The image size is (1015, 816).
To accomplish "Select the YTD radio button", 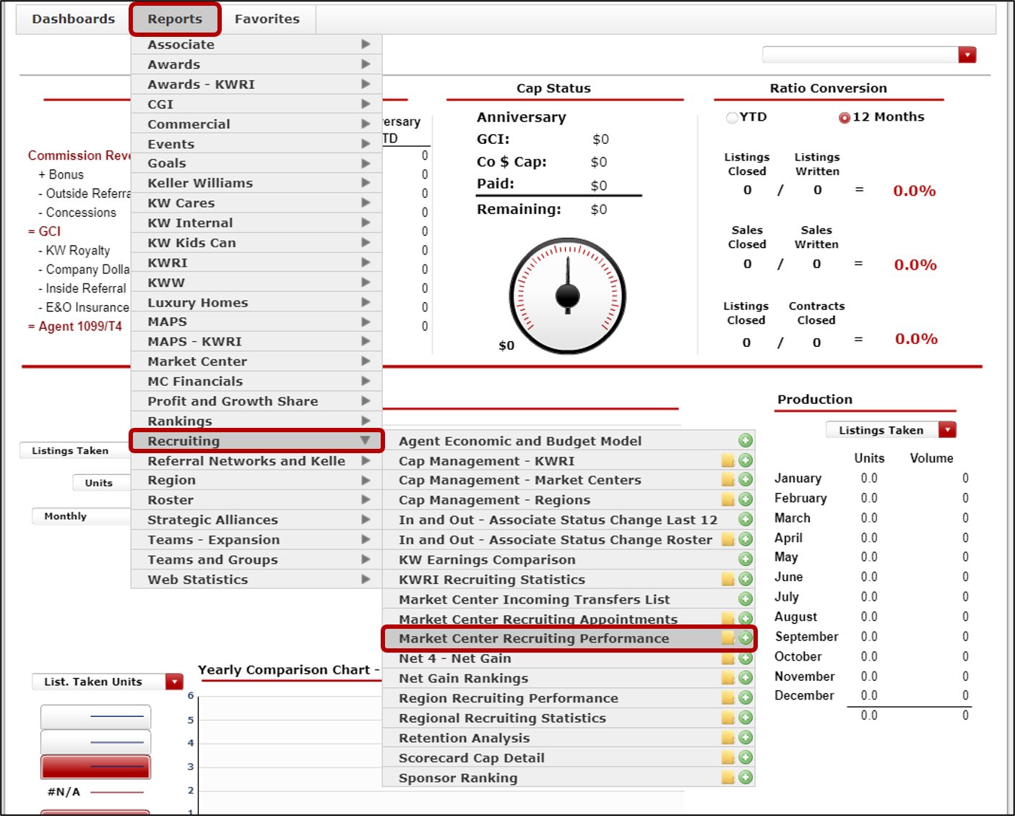I will point(732,118).
